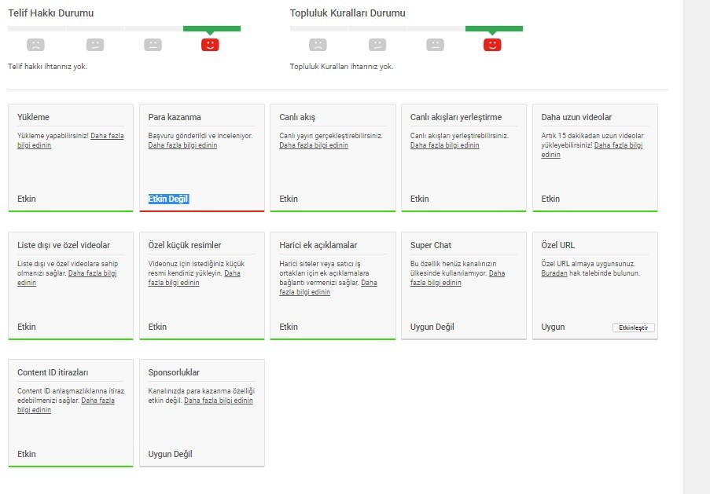Click the sad gray face under Topluluk Kuralları Durumu
Screen dimensions: 710x494
pyautogui.click(x=318, y=45)
